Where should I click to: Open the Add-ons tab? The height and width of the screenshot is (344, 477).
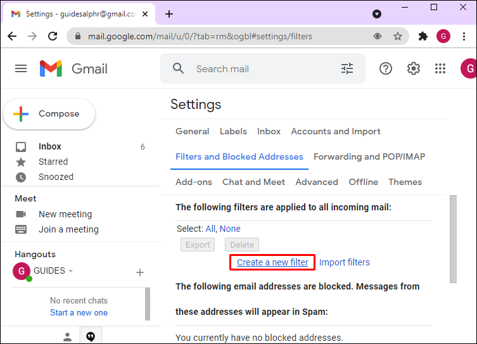tap(194, 182)
